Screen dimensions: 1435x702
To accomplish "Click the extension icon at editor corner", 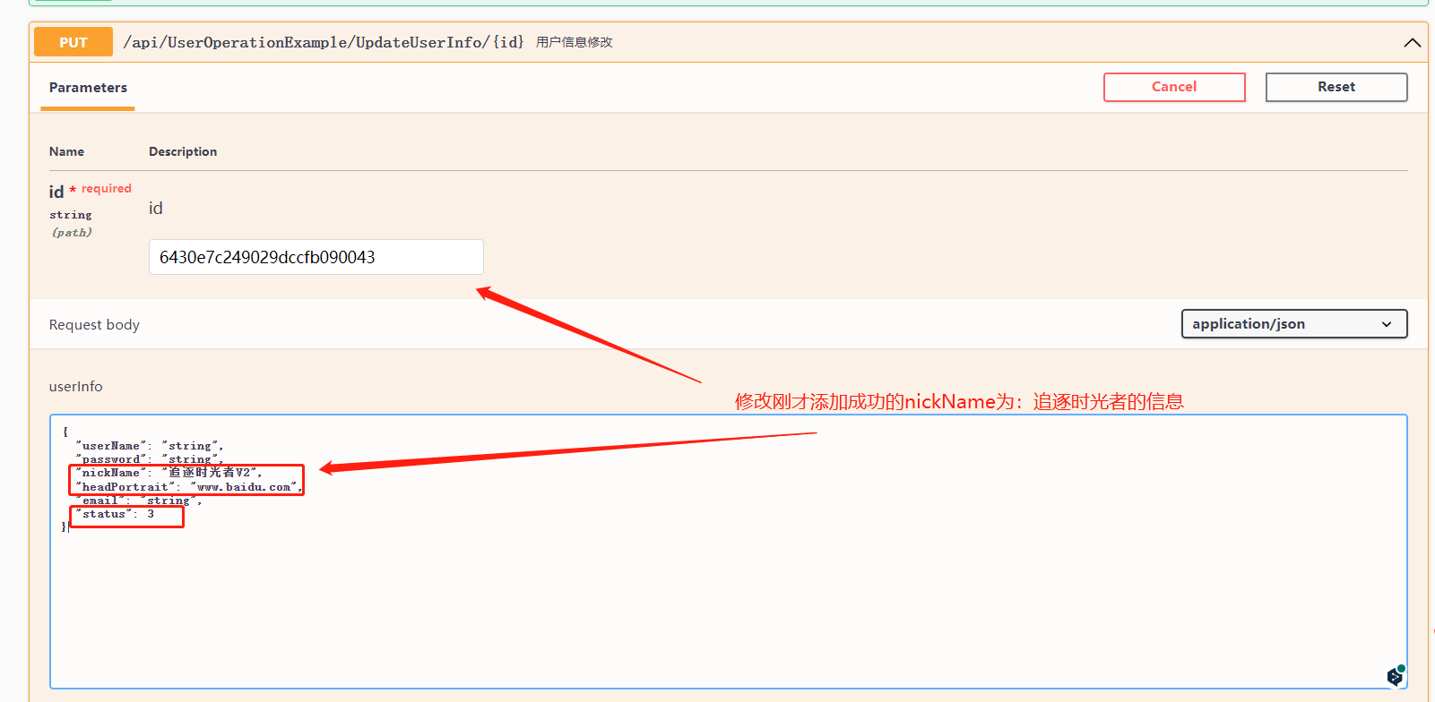I will tap(1396, 676).
